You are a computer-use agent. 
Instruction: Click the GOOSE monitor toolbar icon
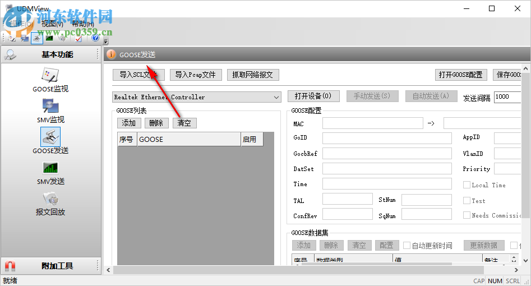pos(12,38)
